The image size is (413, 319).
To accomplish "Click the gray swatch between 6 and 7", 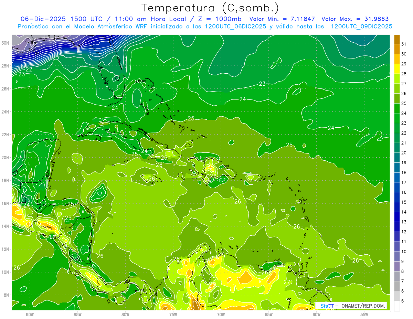I will [397, 286].
